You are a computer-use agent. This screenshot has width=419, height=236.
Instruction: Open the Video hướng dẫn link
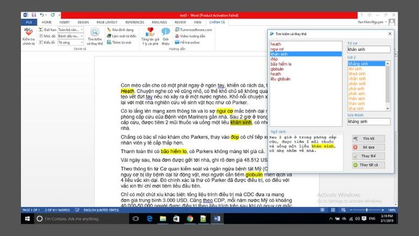190,36
